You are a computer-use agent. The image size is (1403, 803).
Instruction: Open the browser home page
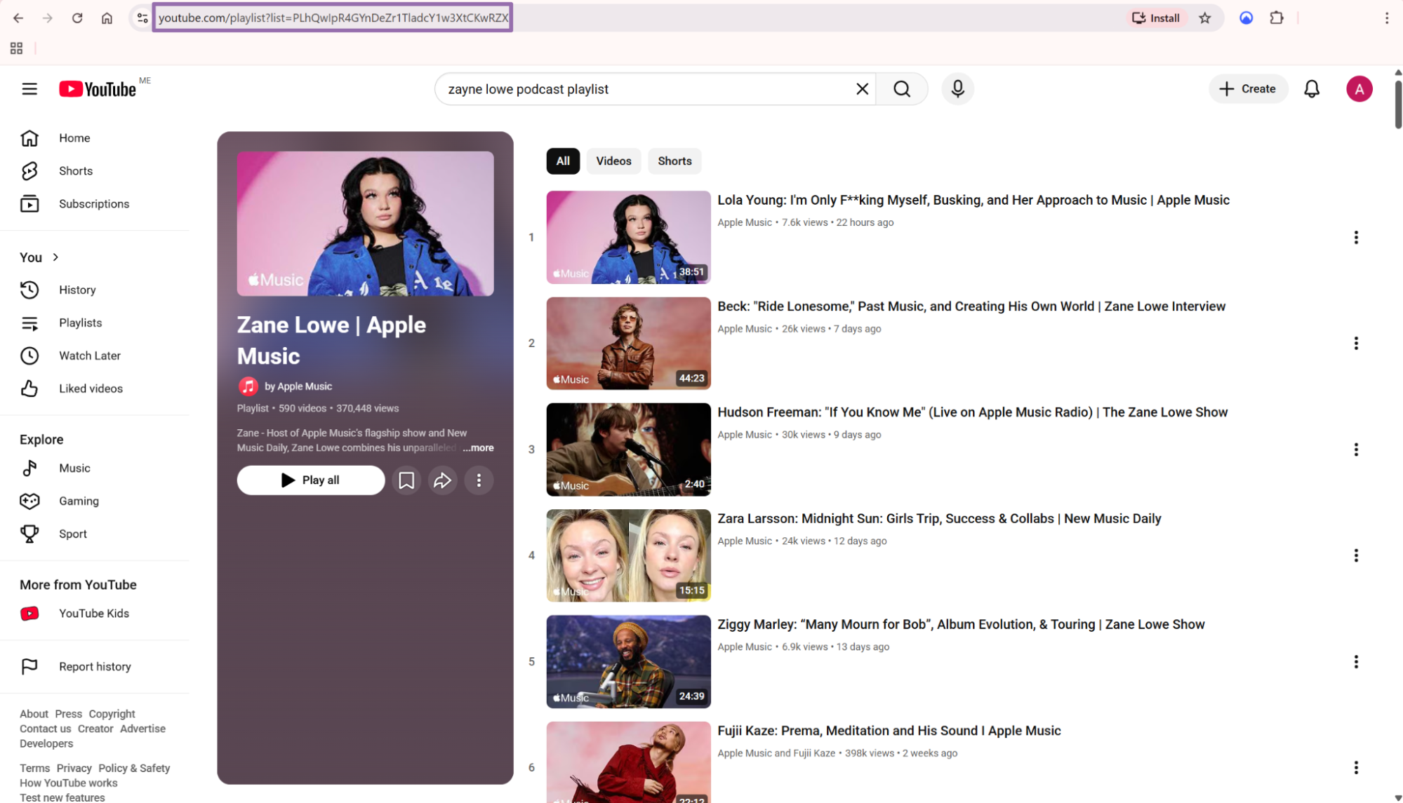point(107,18)
